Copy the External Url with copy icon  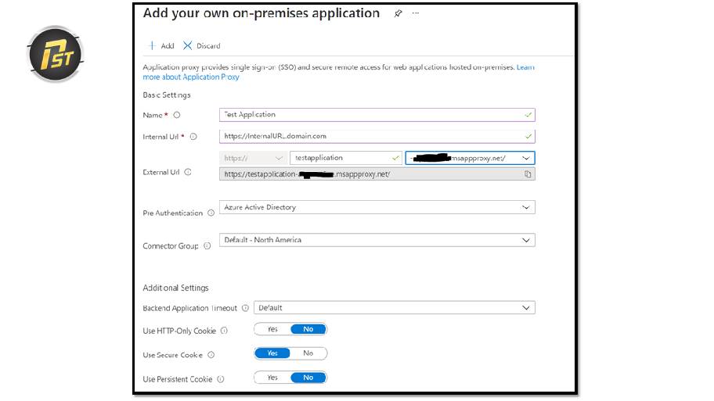[528, 174]
